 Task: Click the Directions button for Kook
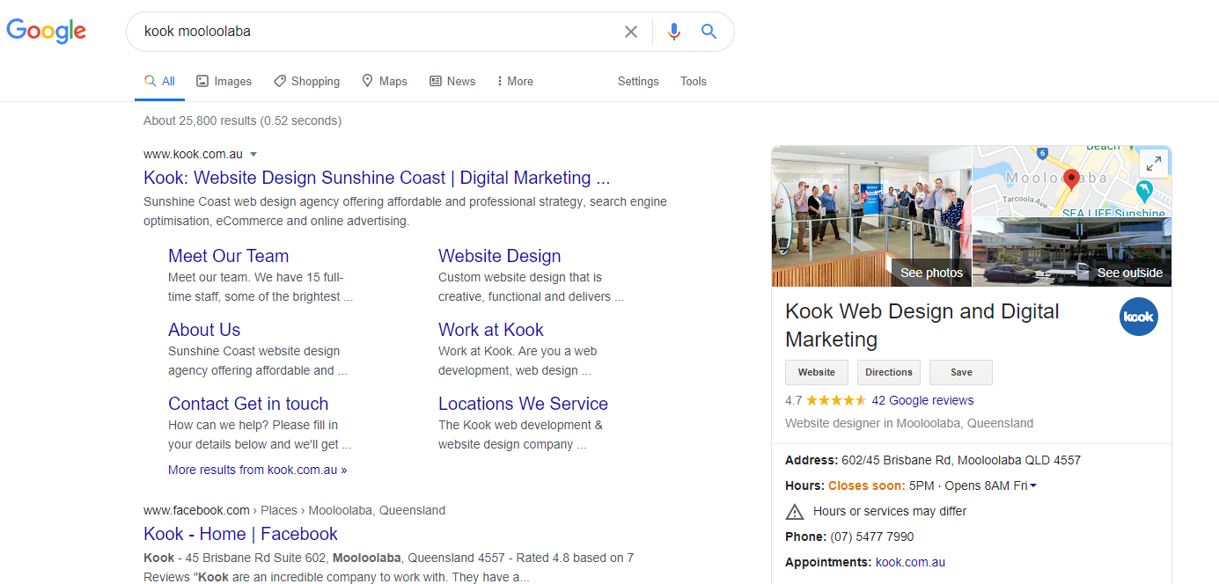888,372
